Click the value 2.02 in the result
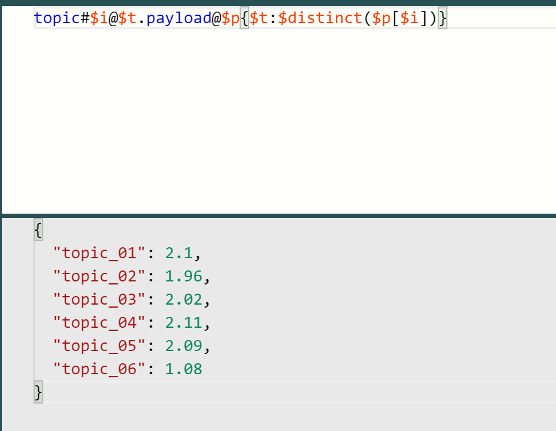 184,299
